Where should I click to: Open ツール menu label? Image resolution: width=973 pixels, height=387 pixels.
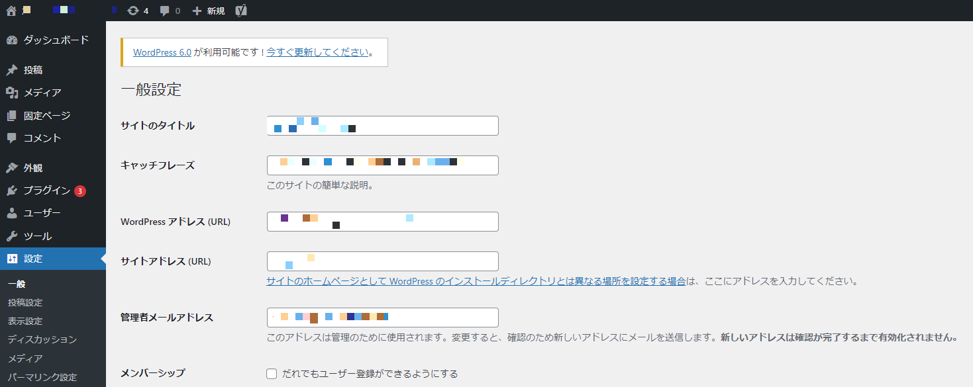pyautogui.click(x=38, y=236)
